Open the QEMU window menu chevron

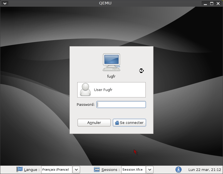pyautogui.click(x=5, y=3)
